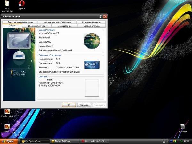Image resolution: width=192 pixels, height=144 pixels.
Task: Open the Дополнительно tab
Action: coord(92,26)
